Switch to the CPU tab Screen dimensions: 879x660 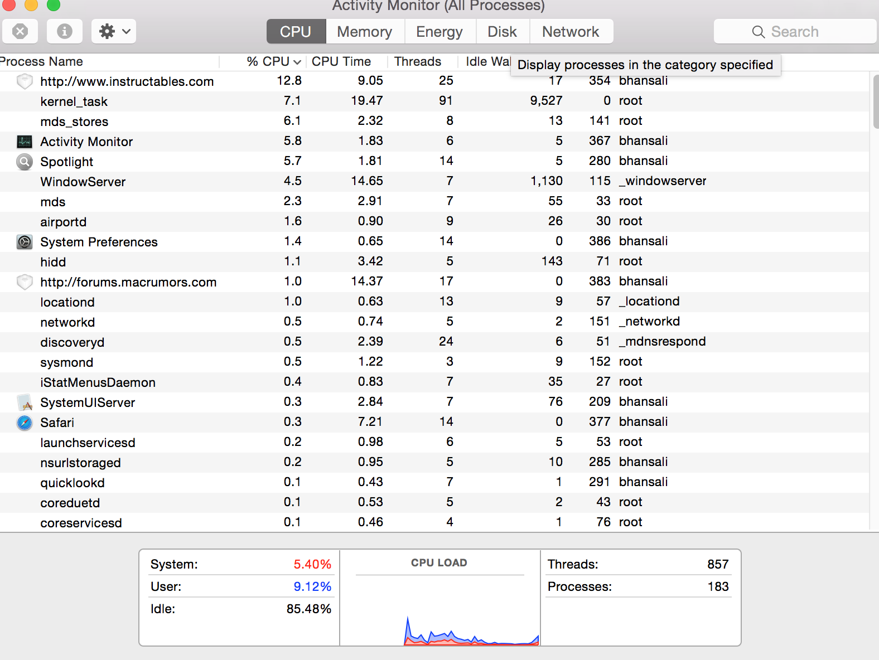click(296, 32)
